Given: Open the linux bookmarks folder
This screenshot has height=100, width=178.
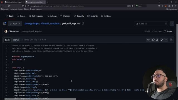Looking at the screenshot, I should pos(27,9).
